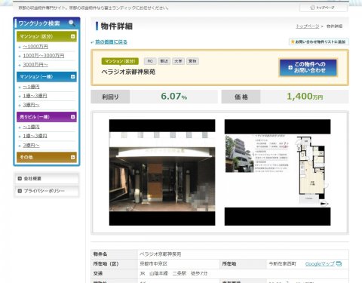Viewport: 362px width, 283px height.
Task: Select the 3000万円~ link
Action: pyautogui.click(x=35, y=65)
